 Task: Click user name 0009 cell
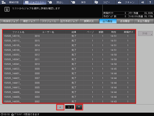click(x=49, y=69)
